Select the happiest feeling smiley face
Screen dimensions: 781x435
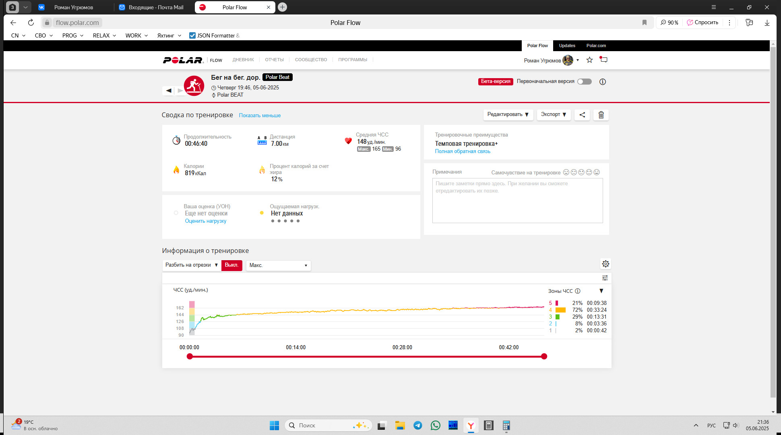[597, 172]
